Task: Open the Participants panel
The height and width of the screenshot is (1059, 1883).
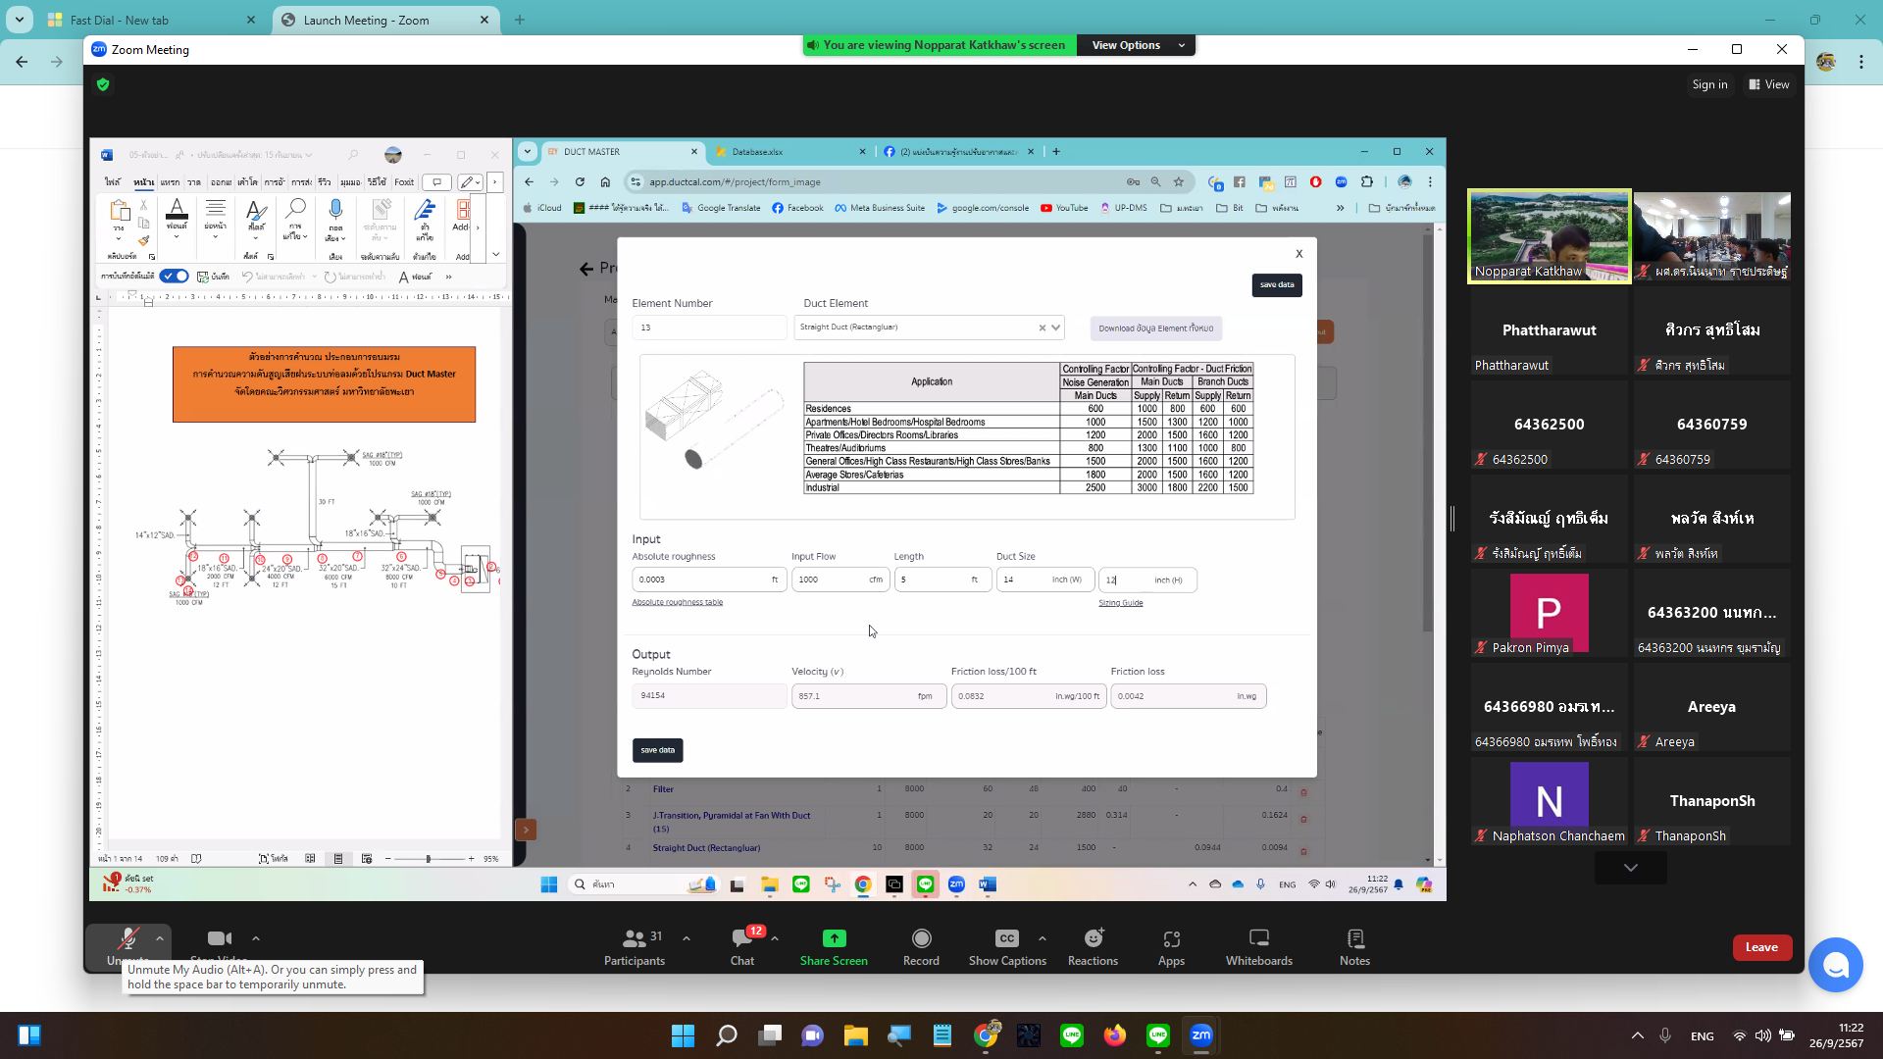Action: pos(635,946)
